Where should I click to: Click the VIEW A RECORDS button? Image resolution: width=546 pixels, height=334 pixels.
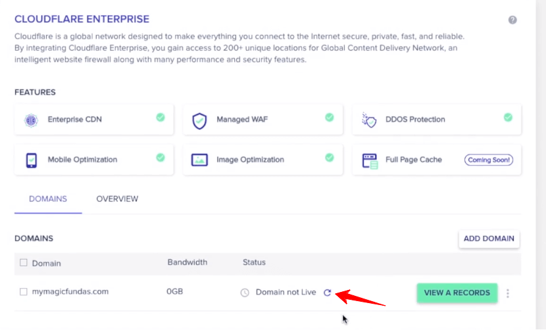click(457, 293)
